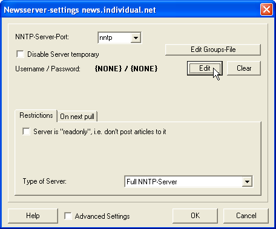This screenshot has width=276, height=229.
Task: Click the NNTP-Server-Port label
Action: click(42, 37)
